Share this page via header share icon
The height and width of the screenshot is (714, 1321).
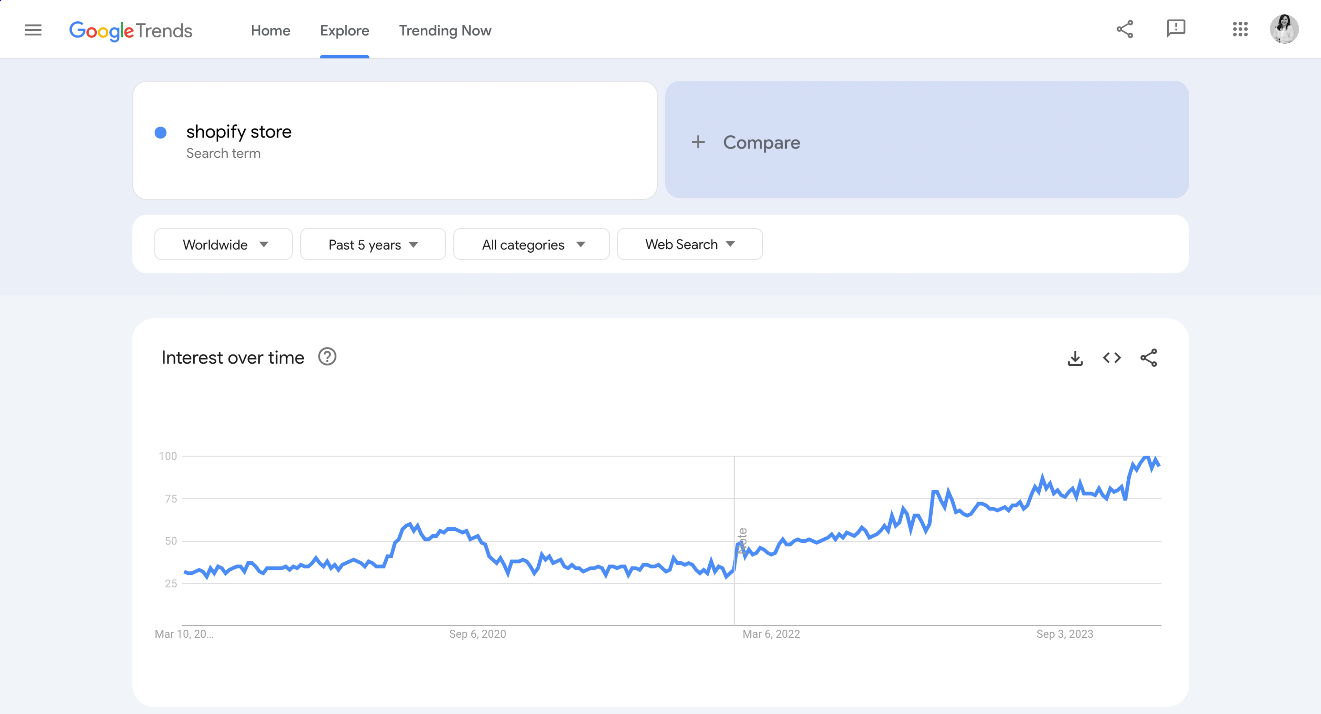(1125, 29)
